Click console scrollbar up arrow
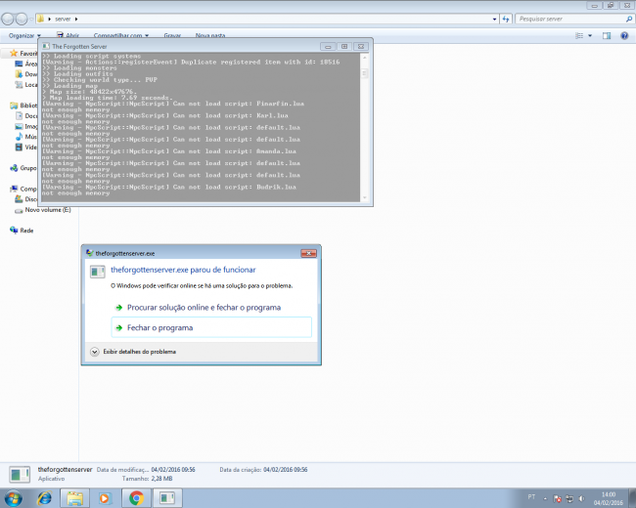Screen dimensions: 636x508 click(x=364, y=58)
